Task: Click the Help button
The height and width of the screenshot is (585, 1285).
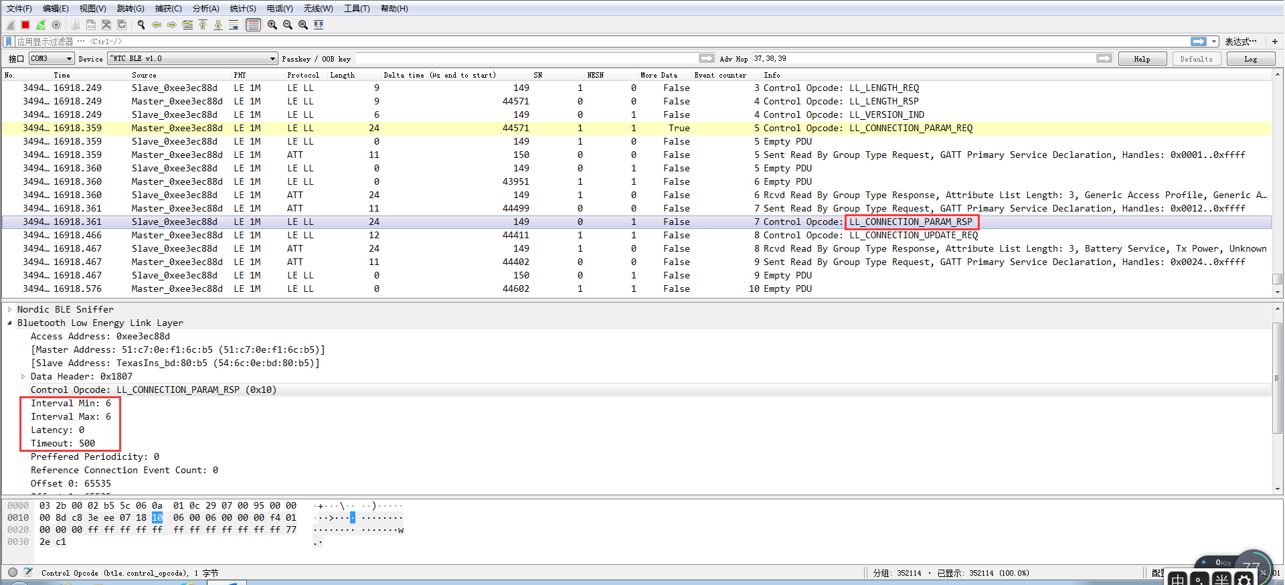Action: pos(1142,59)
